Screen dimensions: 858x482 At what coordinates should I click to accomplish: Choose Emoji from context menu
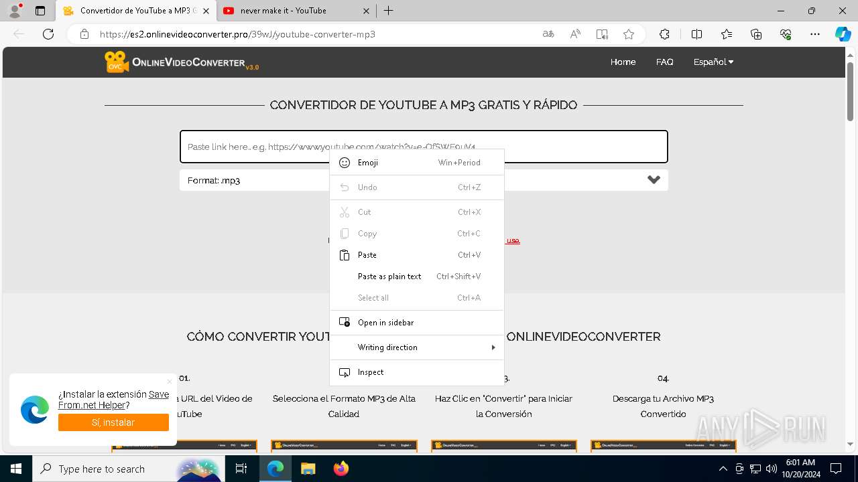417,163
